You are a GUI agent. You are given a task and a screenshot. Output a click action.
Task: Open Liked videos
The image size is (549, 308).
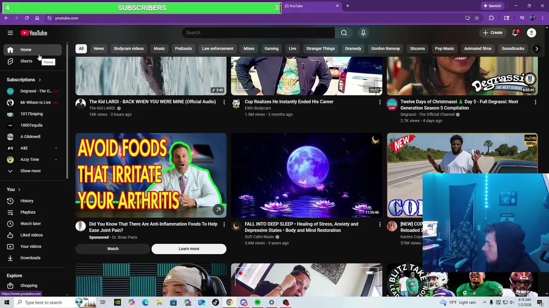click(x=33, y=235)
